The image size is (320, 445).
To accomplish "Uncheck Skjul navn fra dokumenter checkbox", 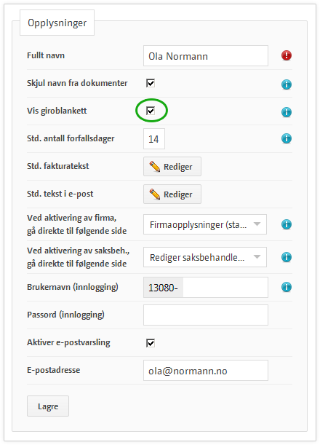I will click(x=151, y=83).
